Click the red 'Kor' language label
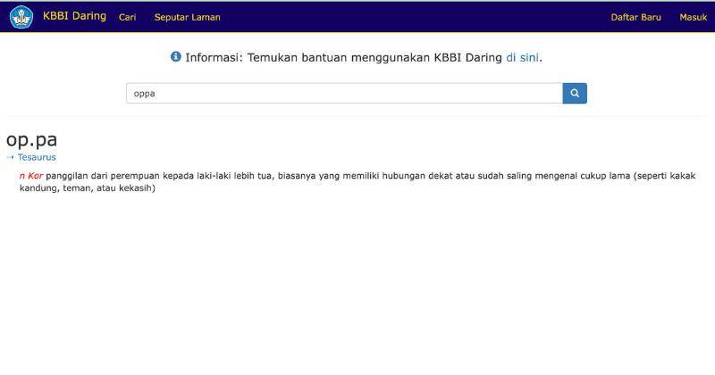Screen dimensions: 715x375 [x=35, y=176]
